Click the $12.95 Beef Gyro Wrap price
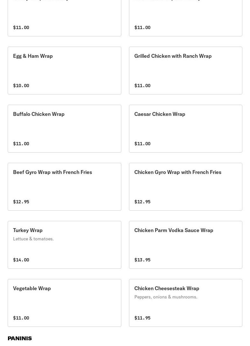250x346 pixels. [21, 201]
